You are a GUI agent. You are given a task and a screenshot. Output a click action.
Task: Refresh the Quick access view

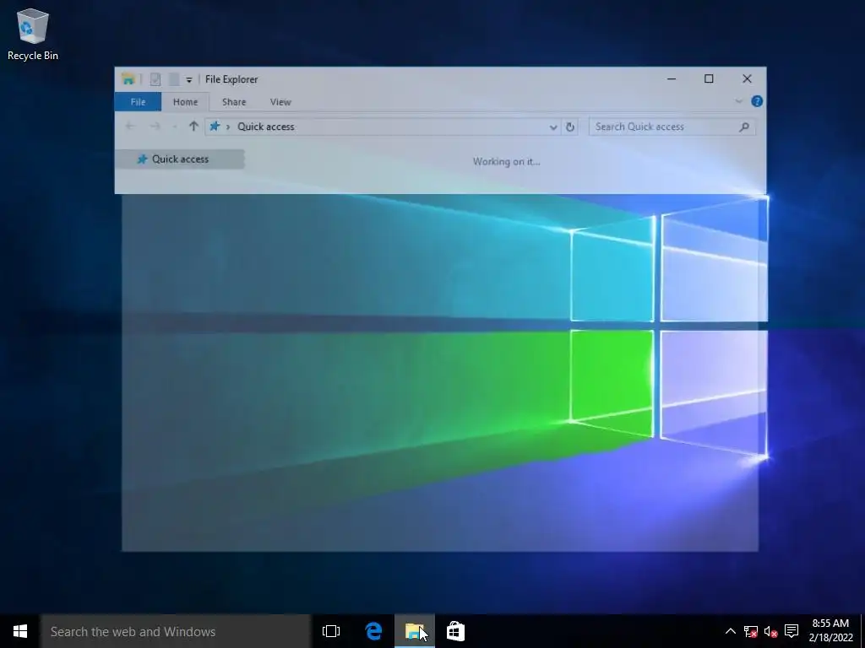click(x=570, y=127)
